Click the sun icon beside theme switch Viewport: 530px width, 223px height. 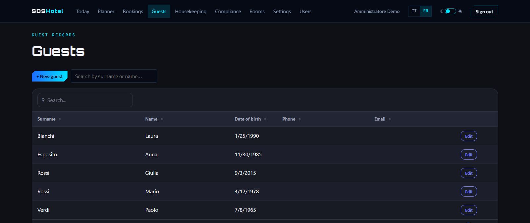pyautogui.click(x=460, y=11)
